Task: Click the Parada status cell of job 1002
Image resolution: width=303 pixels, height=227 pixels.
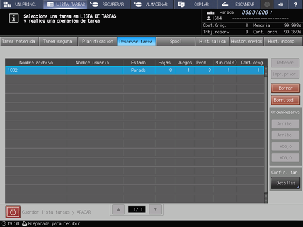Action: [139, 70]
